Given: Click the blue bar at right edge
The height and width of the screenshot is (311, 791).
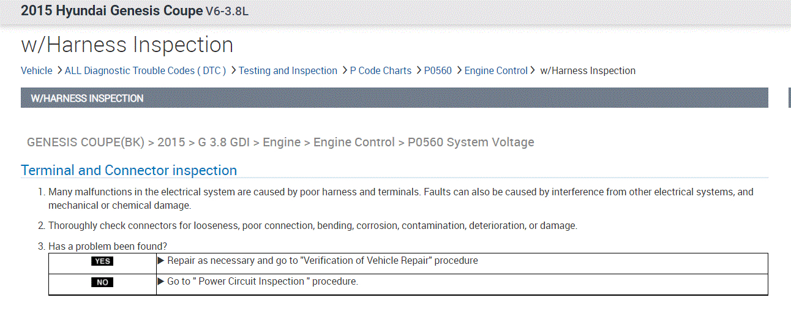Looking at the screenshot, I should coord(789,98).
